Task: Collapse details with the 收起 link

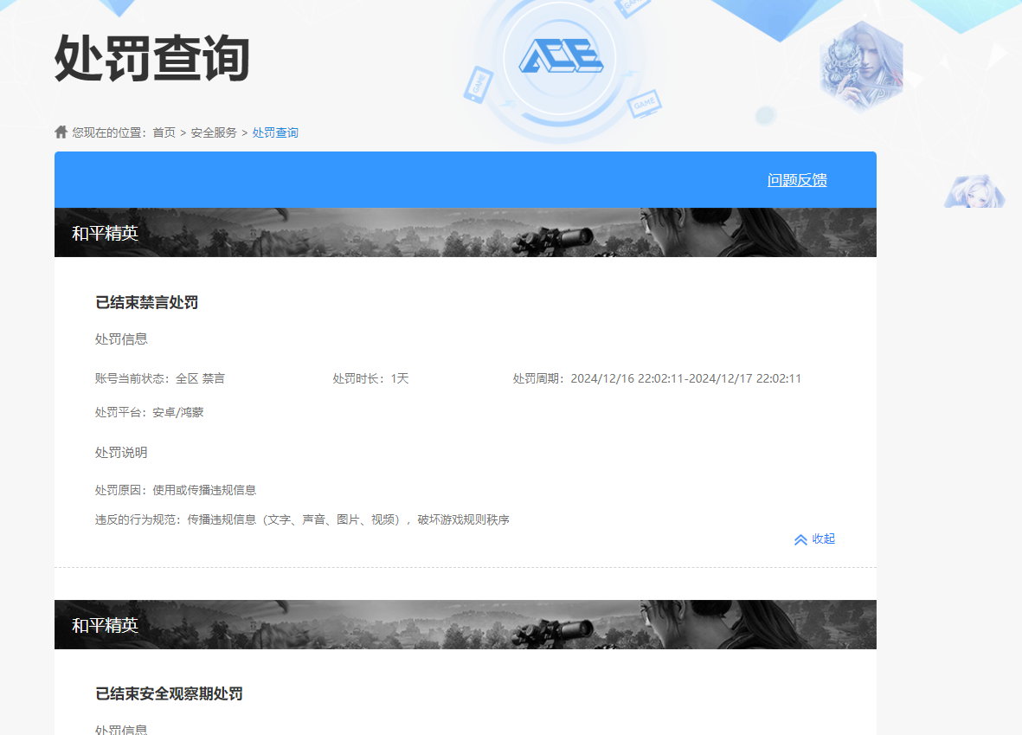Action: coord(814,538)
